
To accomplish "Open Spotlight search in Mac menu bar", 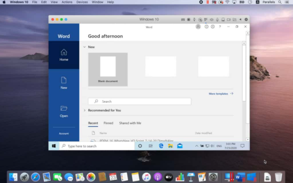I will coord(280,2).
